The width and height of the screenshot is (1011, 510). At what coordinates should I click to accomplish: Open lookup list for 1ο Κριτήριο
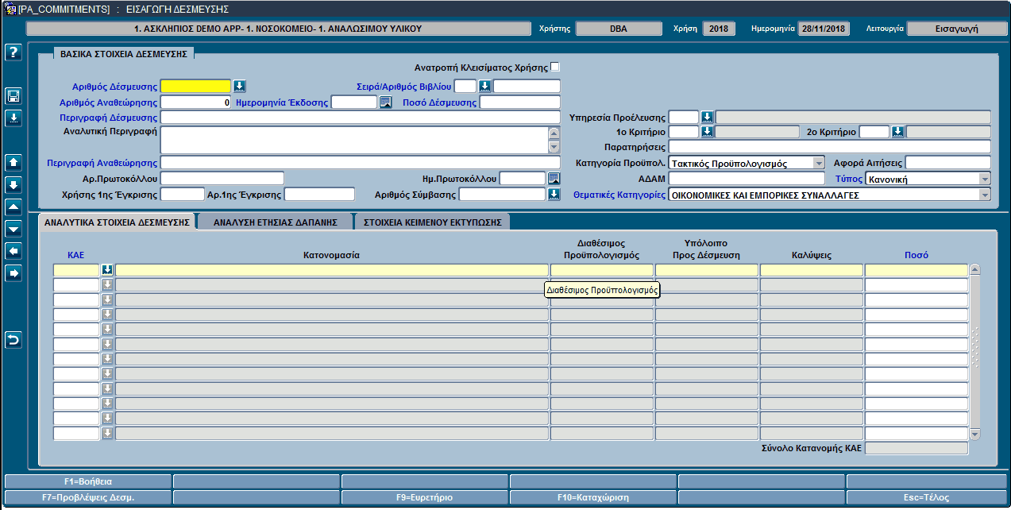(707, 132)
